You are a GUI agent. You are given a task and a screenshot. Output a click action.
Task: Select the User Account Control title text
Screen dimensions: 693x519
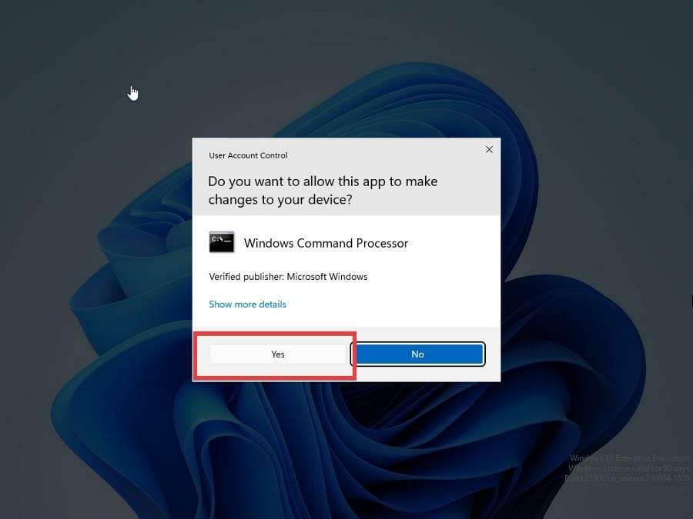248,155
